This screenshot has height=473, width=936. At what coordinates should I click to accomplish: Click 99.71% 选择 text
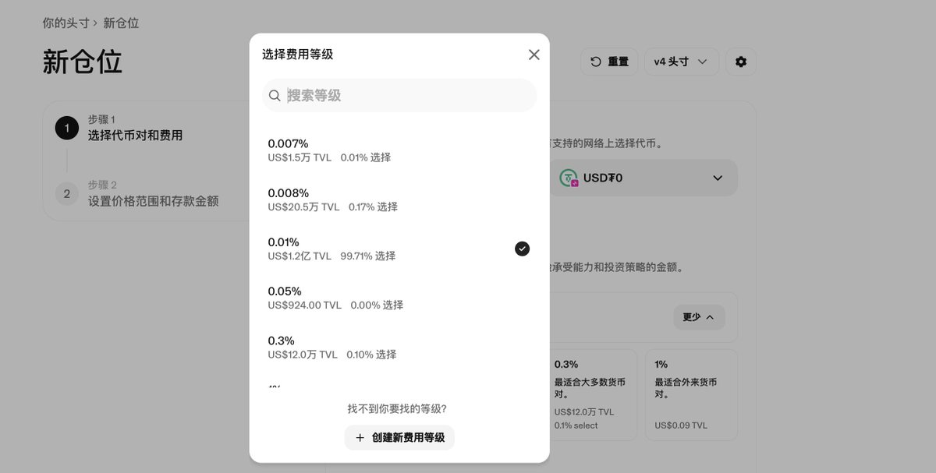click(368, 256)
